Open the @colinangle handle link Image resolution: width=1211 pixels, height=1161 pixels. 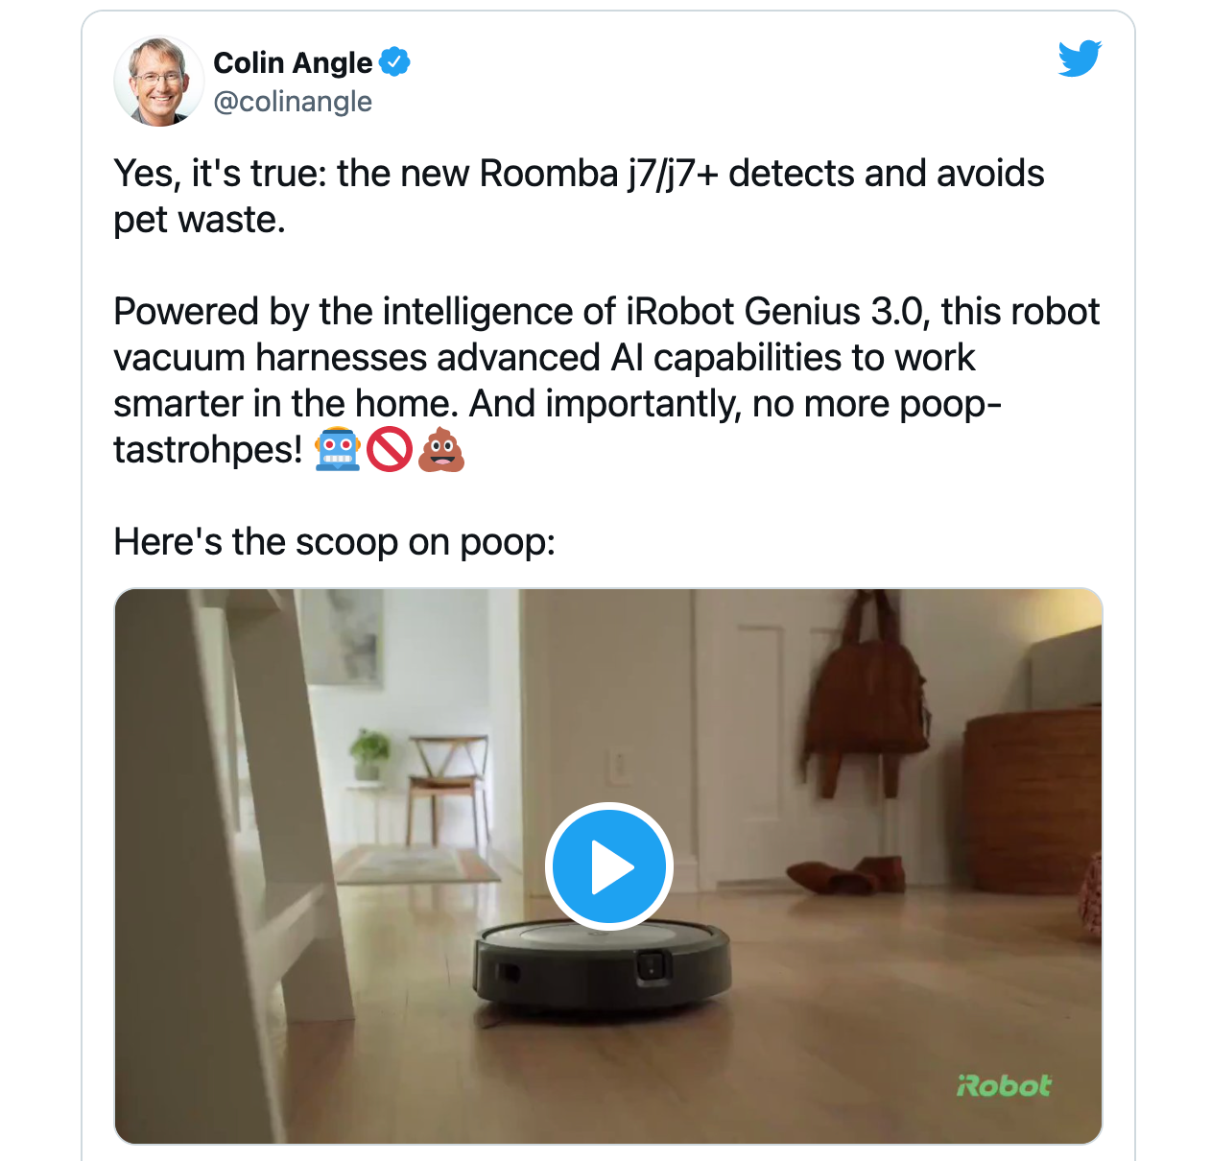click(293, 102)
